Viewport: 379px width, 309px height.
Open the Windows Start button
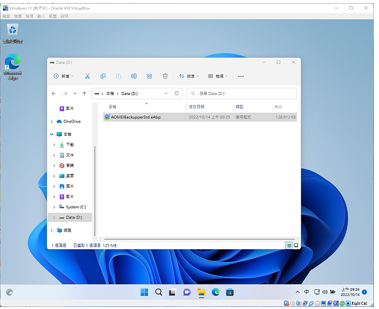click(x=144, y=292)
